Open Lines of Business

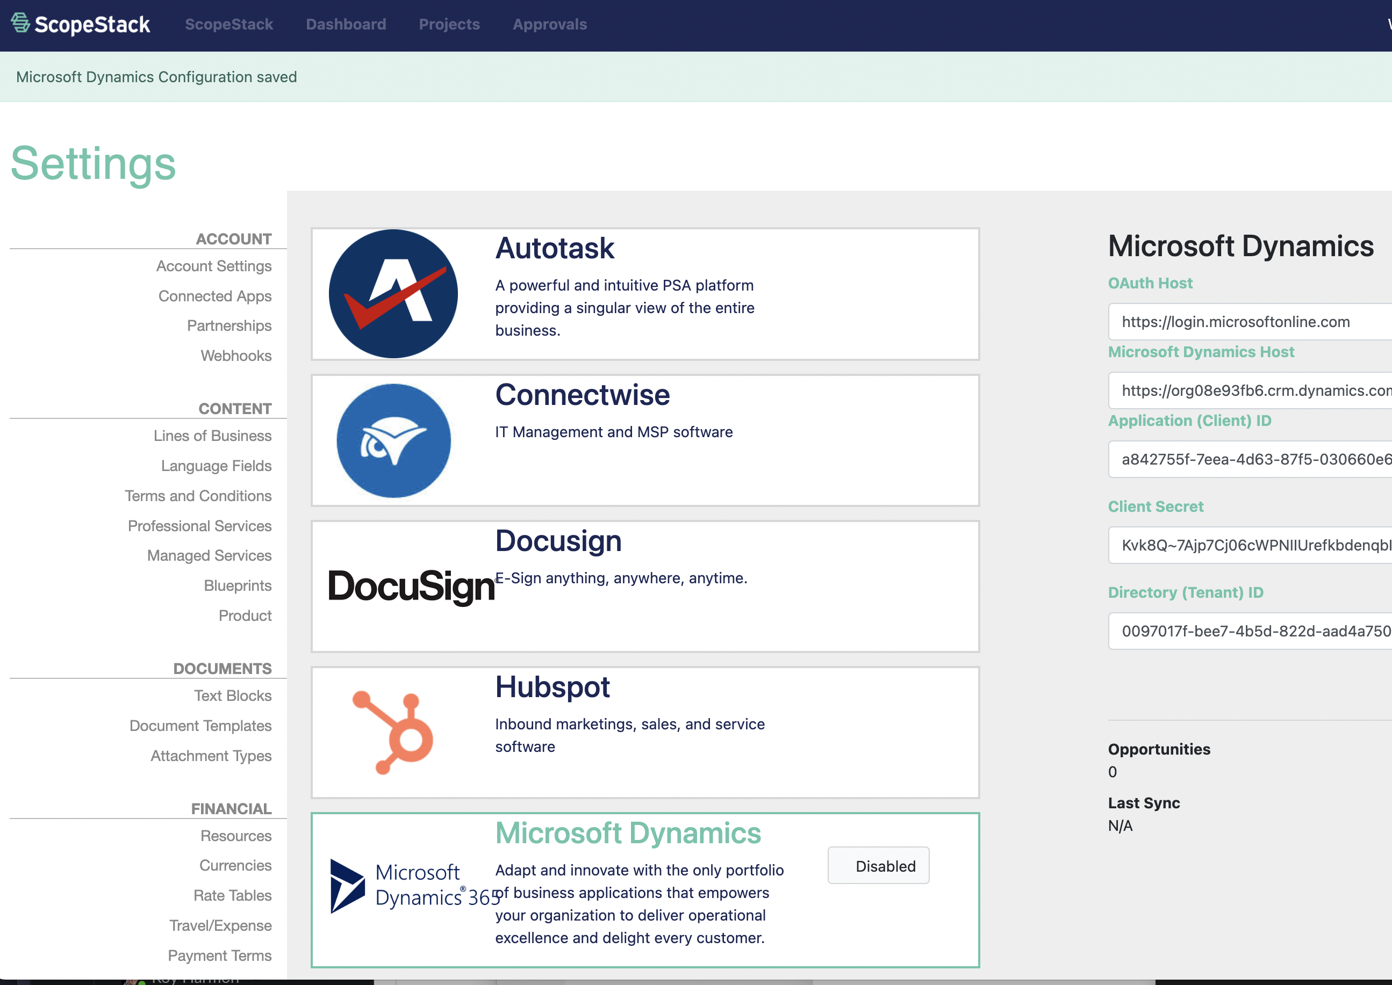click(212, 436)
